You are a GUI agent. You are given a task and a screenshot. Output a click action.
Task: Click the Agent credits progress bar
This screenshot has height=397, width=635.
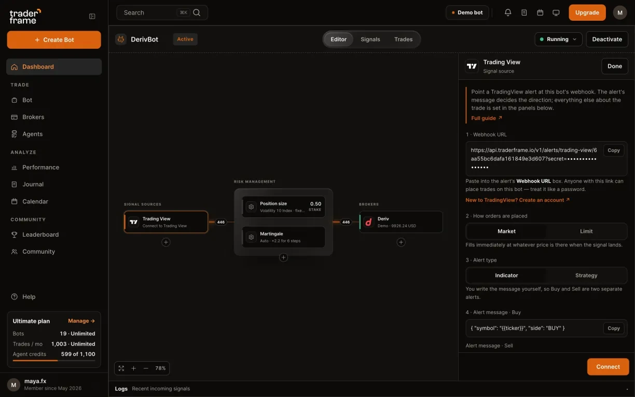point(54,360)
